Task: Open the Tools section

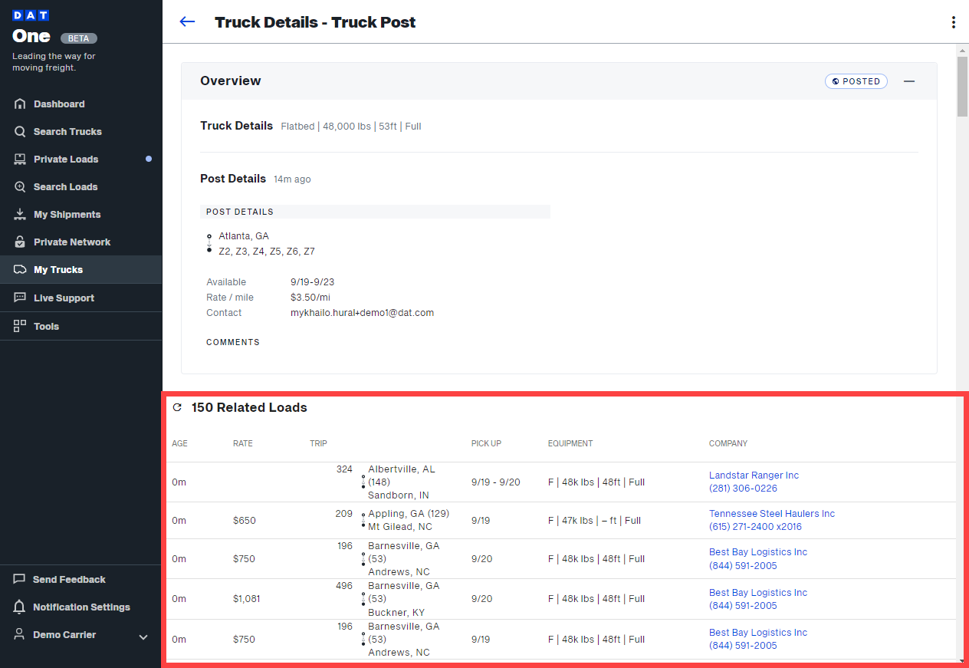Action: pos(46,326)
